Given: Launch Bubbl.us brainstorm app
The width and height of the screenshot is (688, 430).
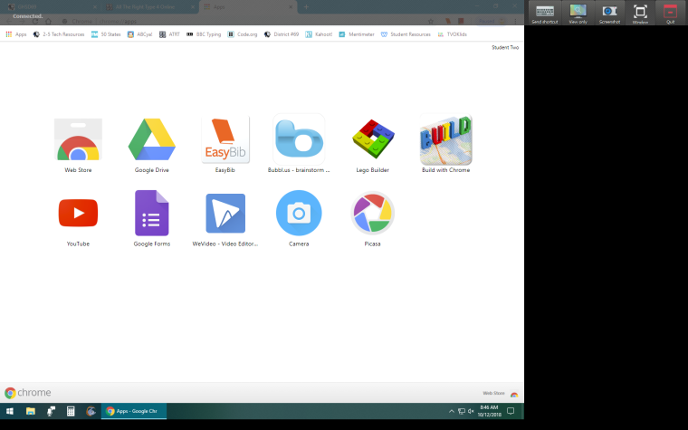Looking at the screenshot, I should point(299,139).
